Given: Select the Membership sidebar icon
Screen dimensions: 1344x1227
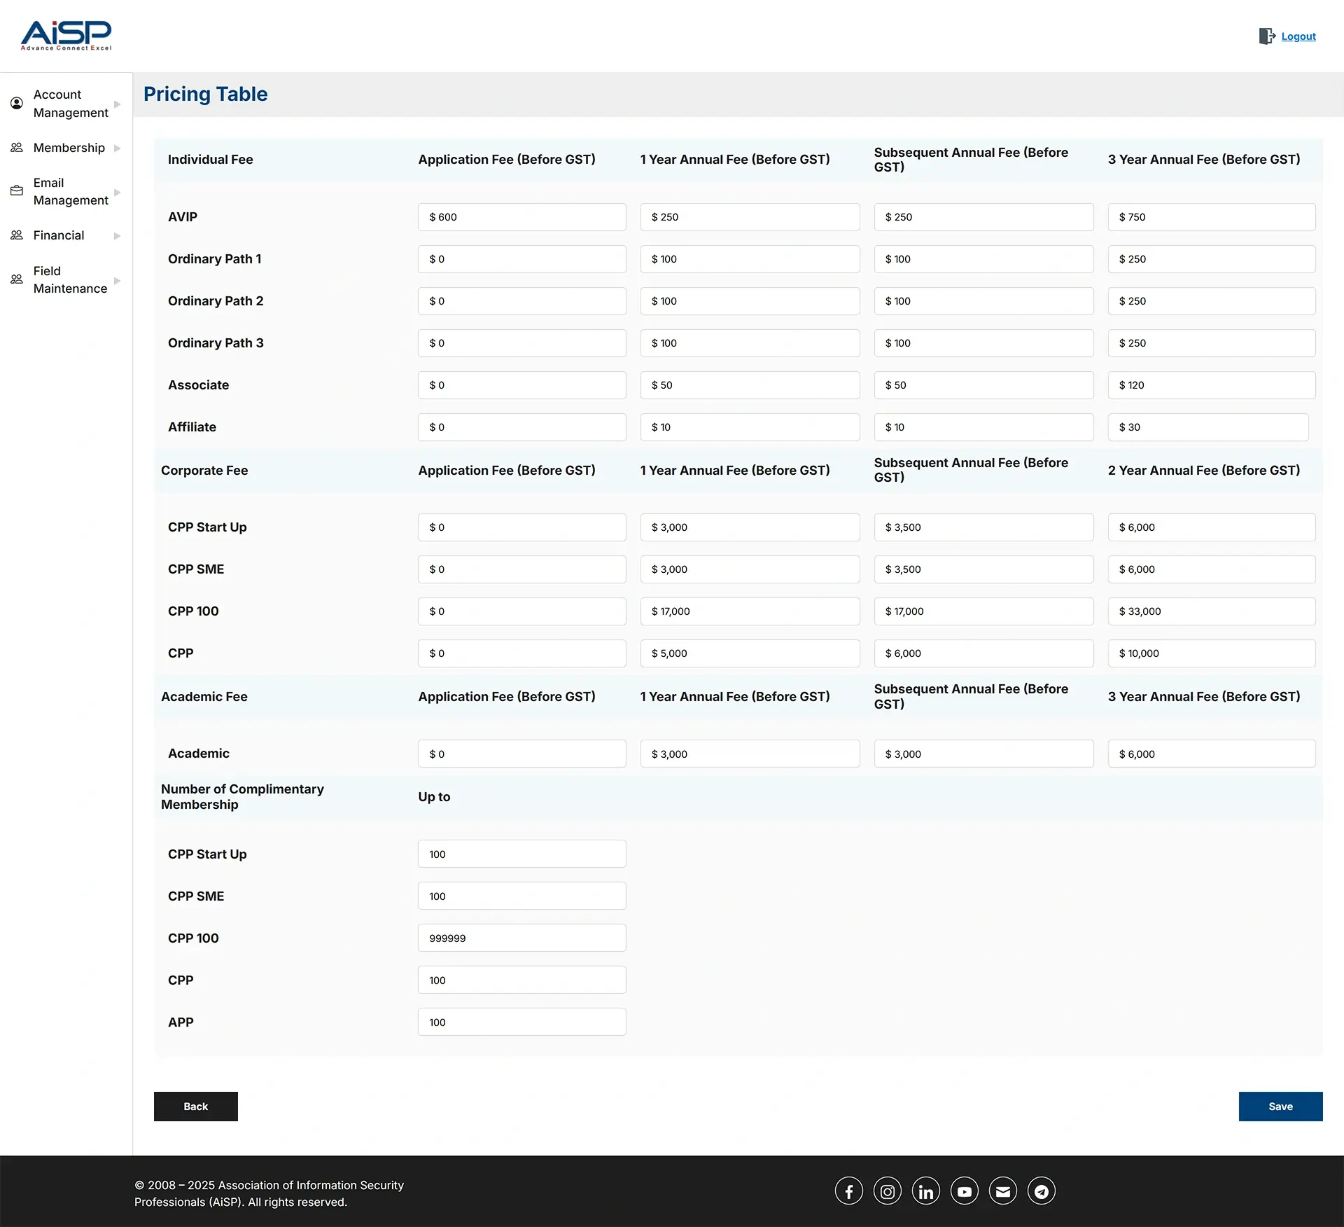Looking at the screenshot, I should [x=17, y=147].
